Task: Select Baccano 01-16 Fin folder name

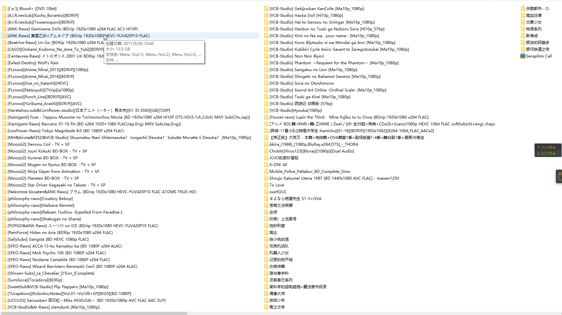Action: (94, 124)
